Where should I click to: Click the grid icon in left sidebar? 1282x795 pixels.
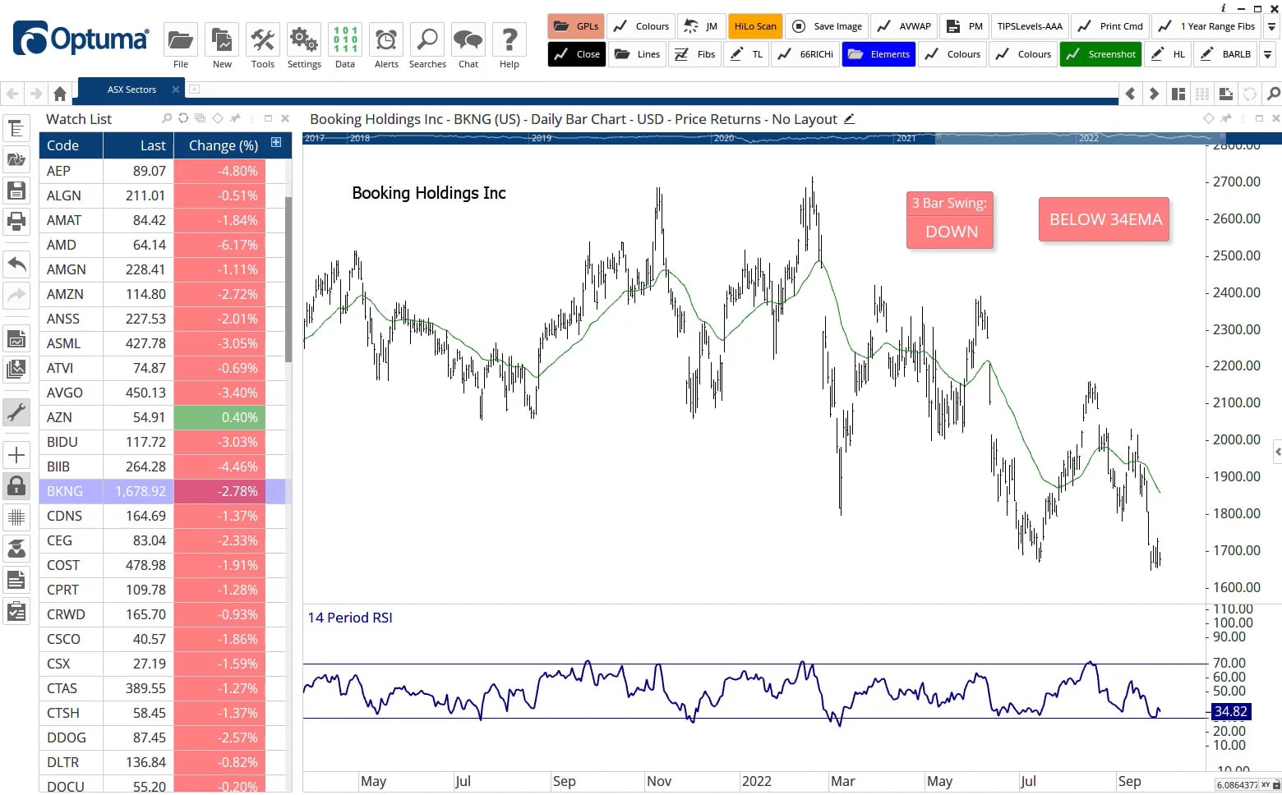16,517
